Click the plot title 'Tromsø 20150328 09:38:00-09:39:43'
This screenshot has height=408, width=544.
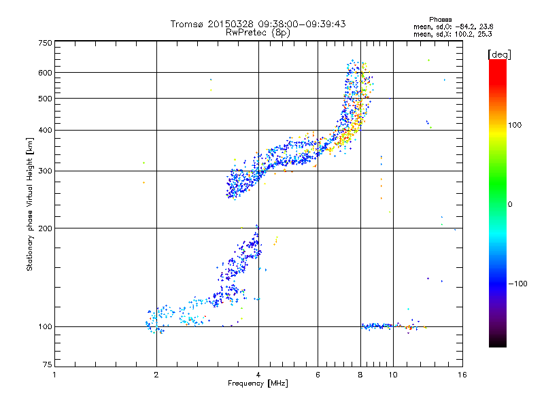(258, 24)
